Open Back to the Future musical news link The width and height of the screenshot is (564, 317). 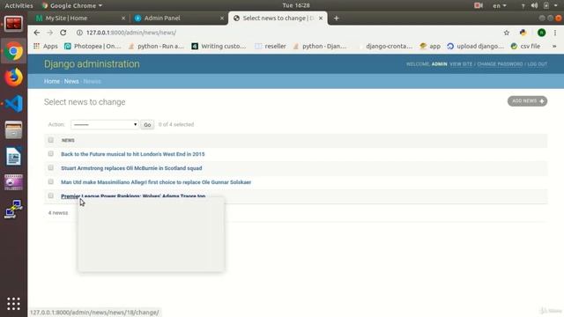[133, 154]
